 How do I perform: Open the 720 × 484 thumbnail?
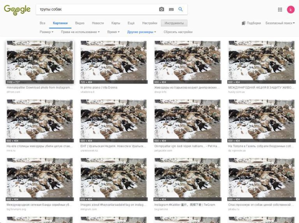pos(113,62)
